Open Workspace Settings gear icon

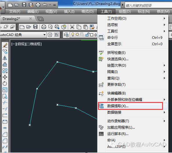coord(50,35)
